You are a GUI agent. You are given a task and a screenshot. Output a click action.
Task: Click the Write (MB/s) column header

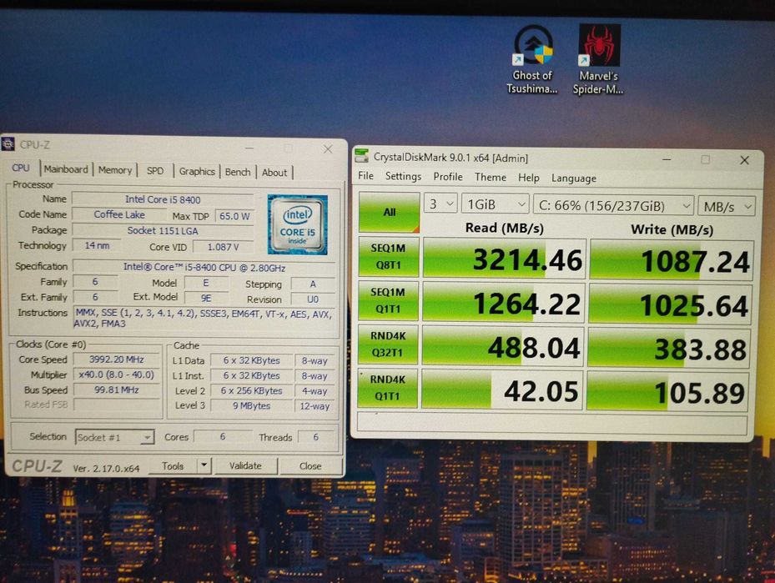(672, 229)
